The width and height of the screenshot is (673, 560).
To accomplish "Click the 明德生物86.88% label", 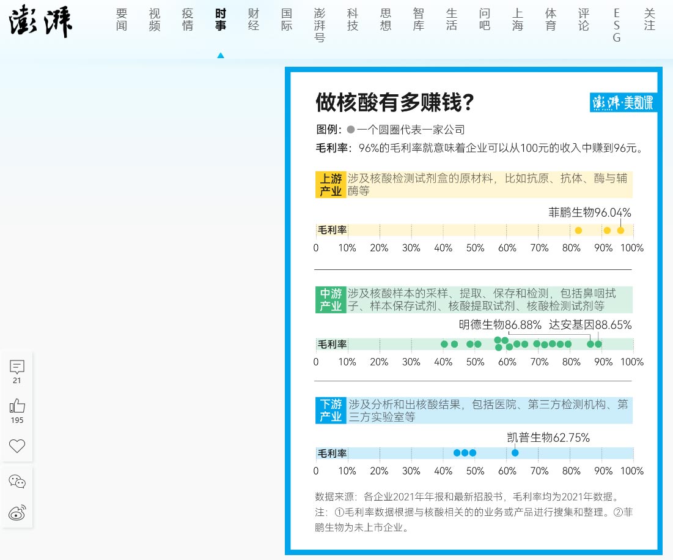I will tap(500, 324).
